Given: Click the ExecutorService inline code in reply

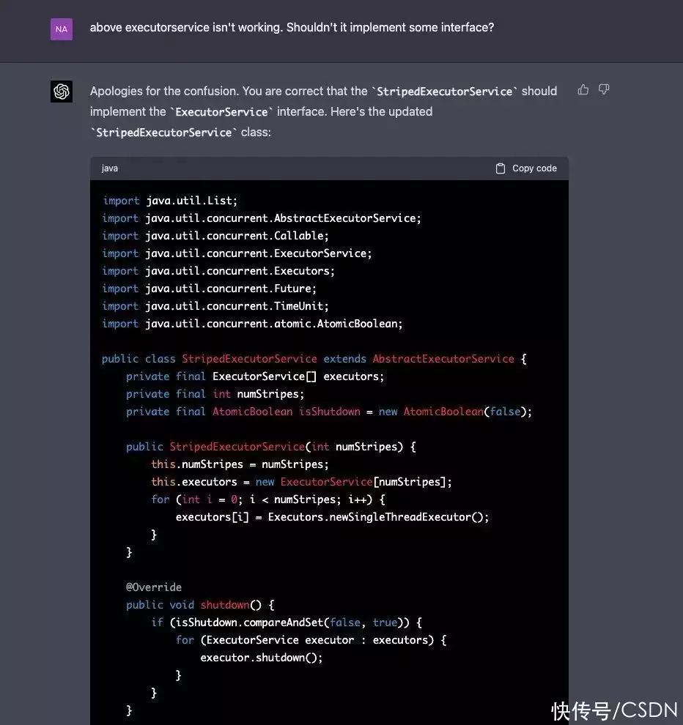Looking at the screenshot, I should [221, 112].
